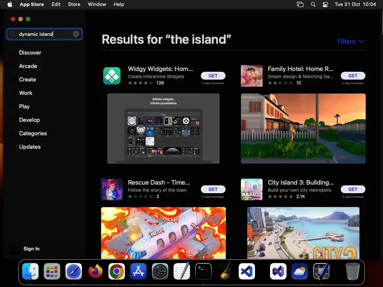The height and width of the screenshot is (287, 383).
Task: Open System Settings from the Dock
Action: [160, 271]
